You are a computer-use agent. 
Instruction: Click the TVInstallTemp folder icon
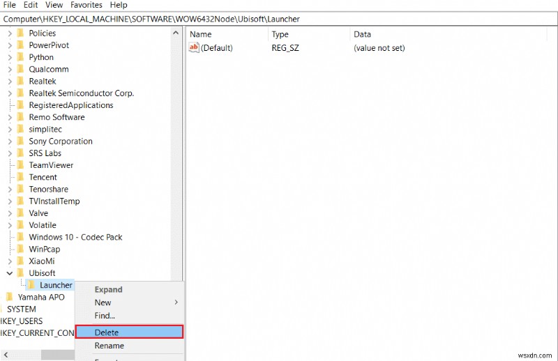pos(21,201)
